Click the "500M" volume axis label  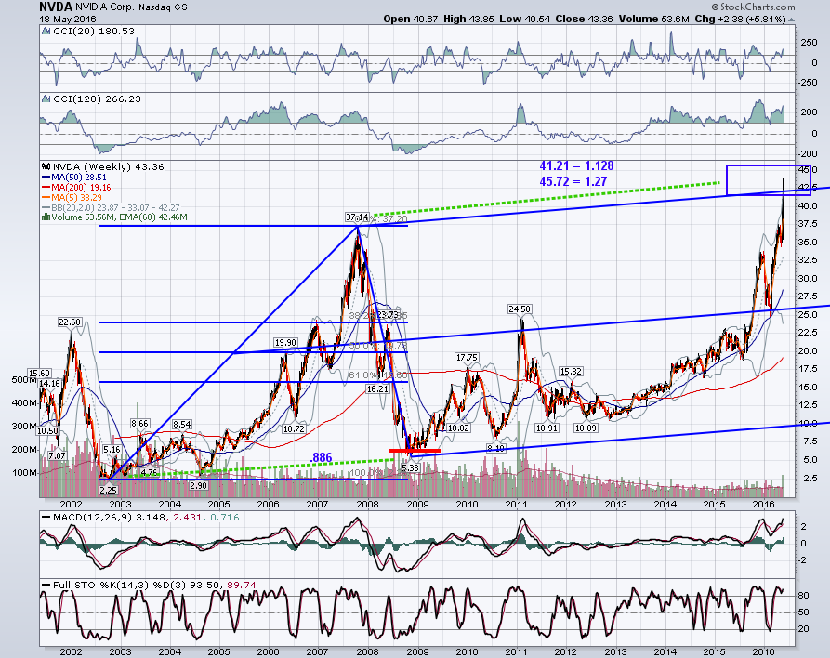(24, 379)
